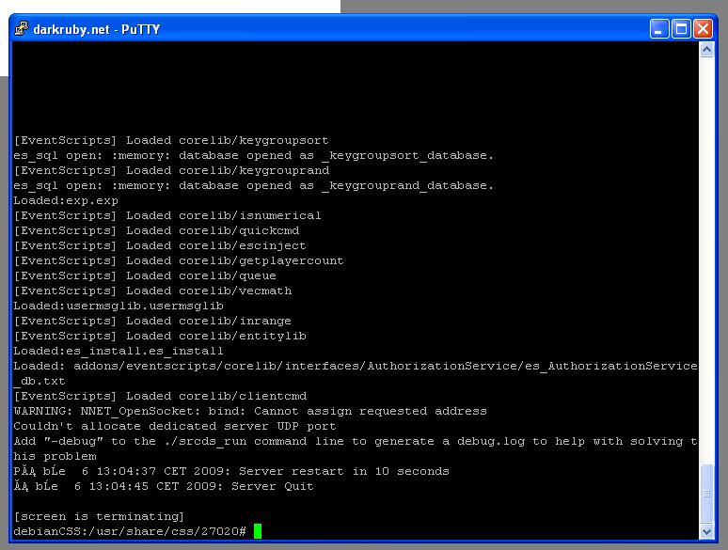The height and width of the screenshot is (550, 728).
Task: Click the line 'Loaded corelib/getplayercount'
Action: pyautogui.click(x=179, y=260)
